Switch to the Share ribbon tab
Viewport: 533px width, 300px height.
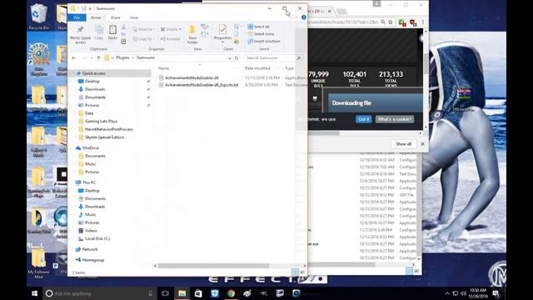point(115,17)
